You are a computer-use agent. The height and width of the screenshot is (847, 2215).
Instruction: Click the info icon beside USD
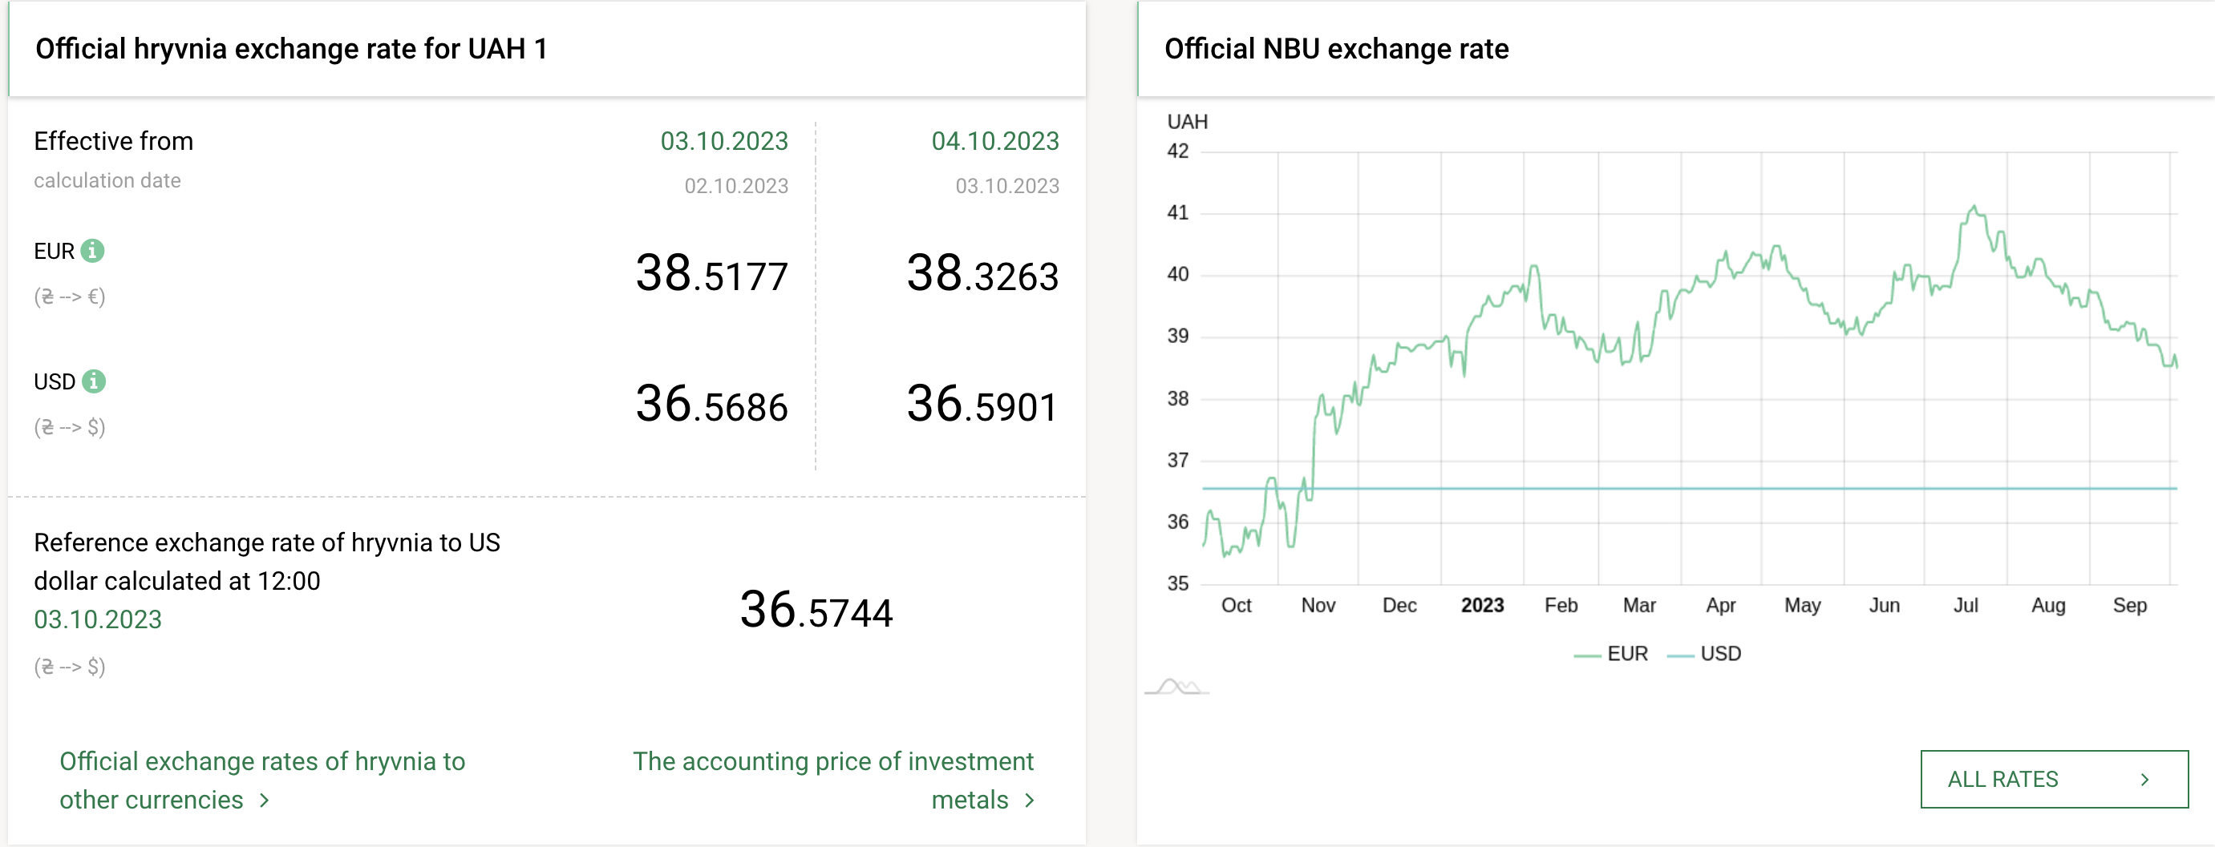(92, 381)
